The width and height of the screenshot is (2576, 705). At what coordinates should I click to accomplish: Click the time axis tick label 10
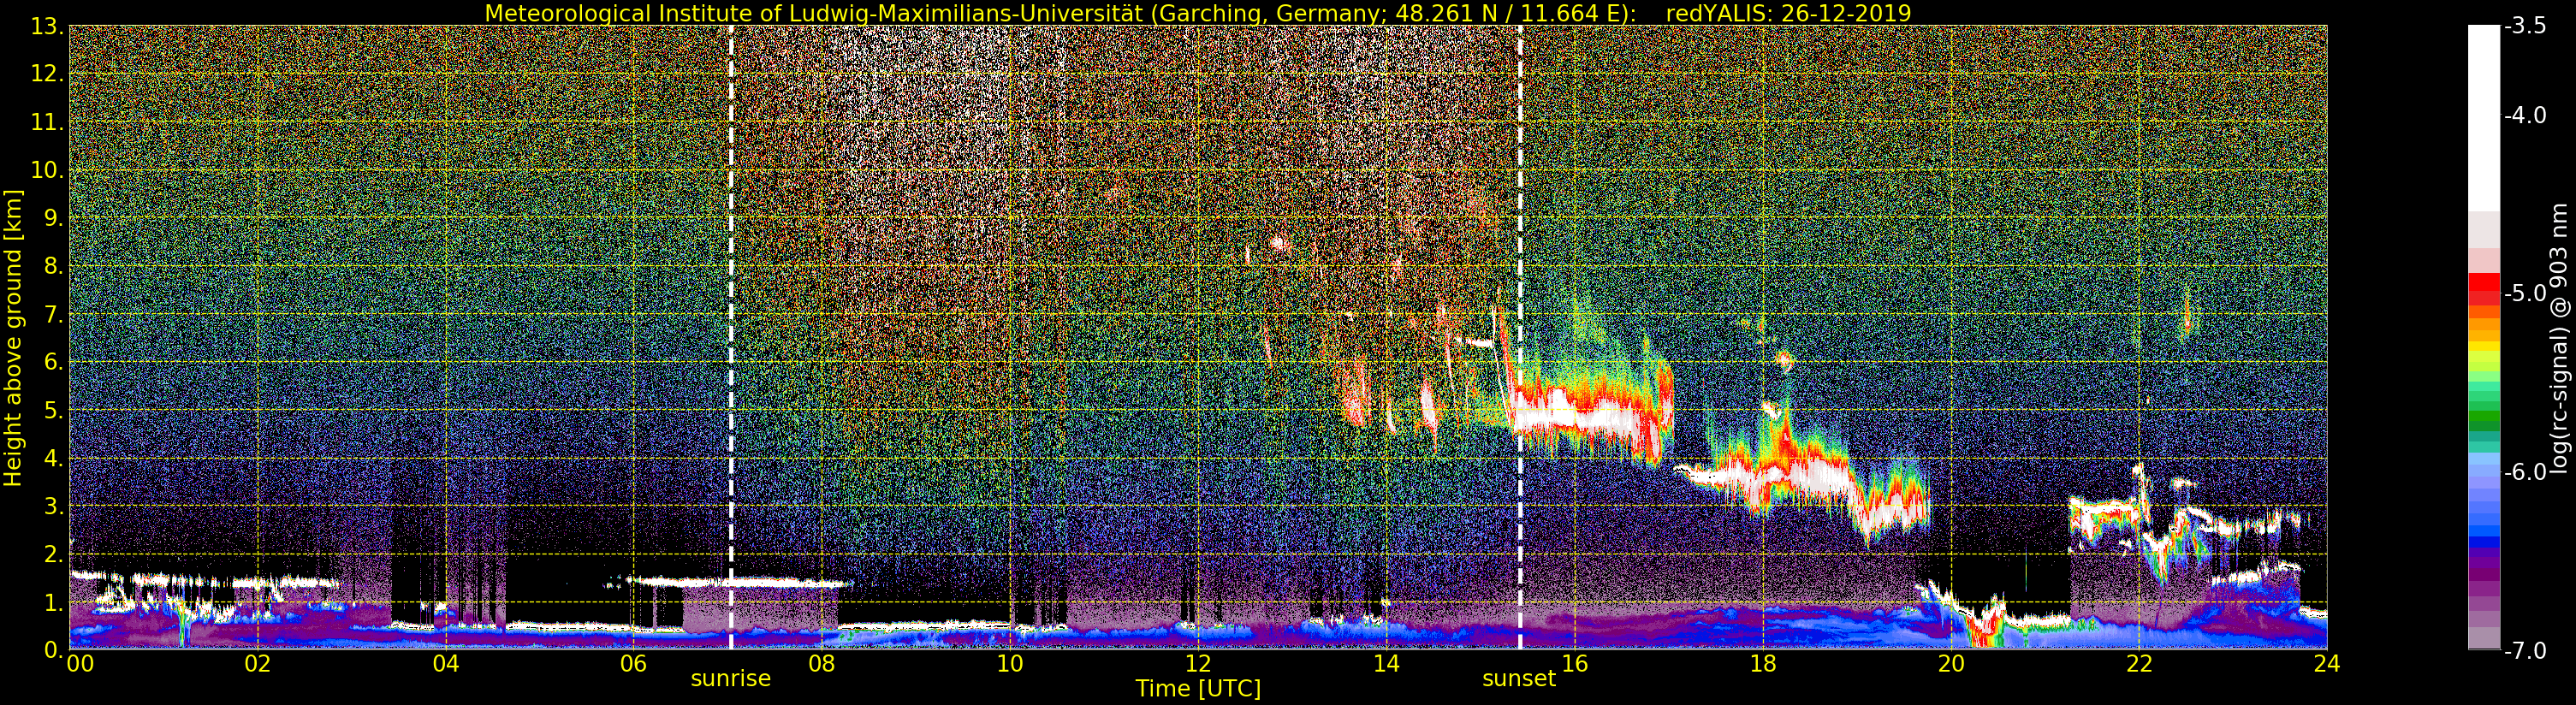tap(1009, 663)
